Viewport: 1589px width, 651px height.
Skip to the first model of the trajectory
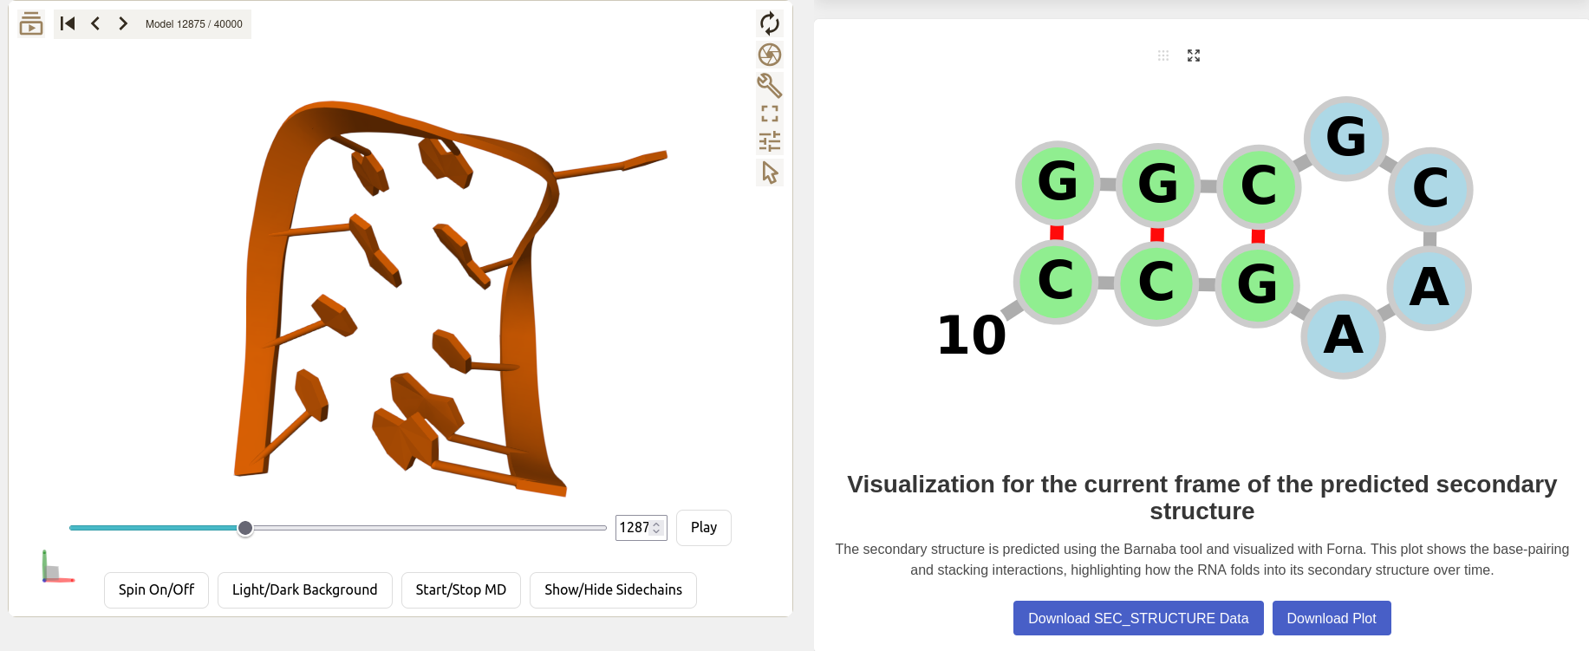(67, 23)
